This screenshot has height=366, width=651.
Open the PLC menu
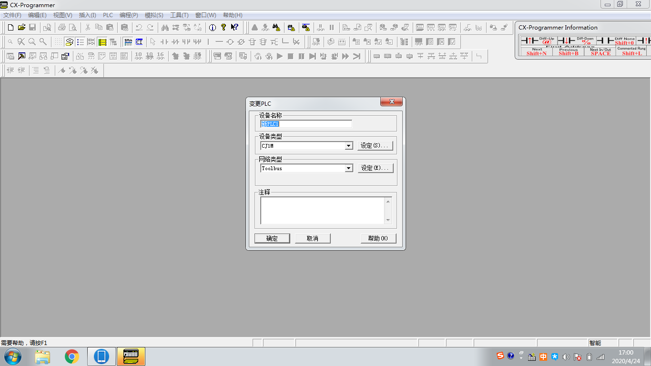tap(108, 15)
